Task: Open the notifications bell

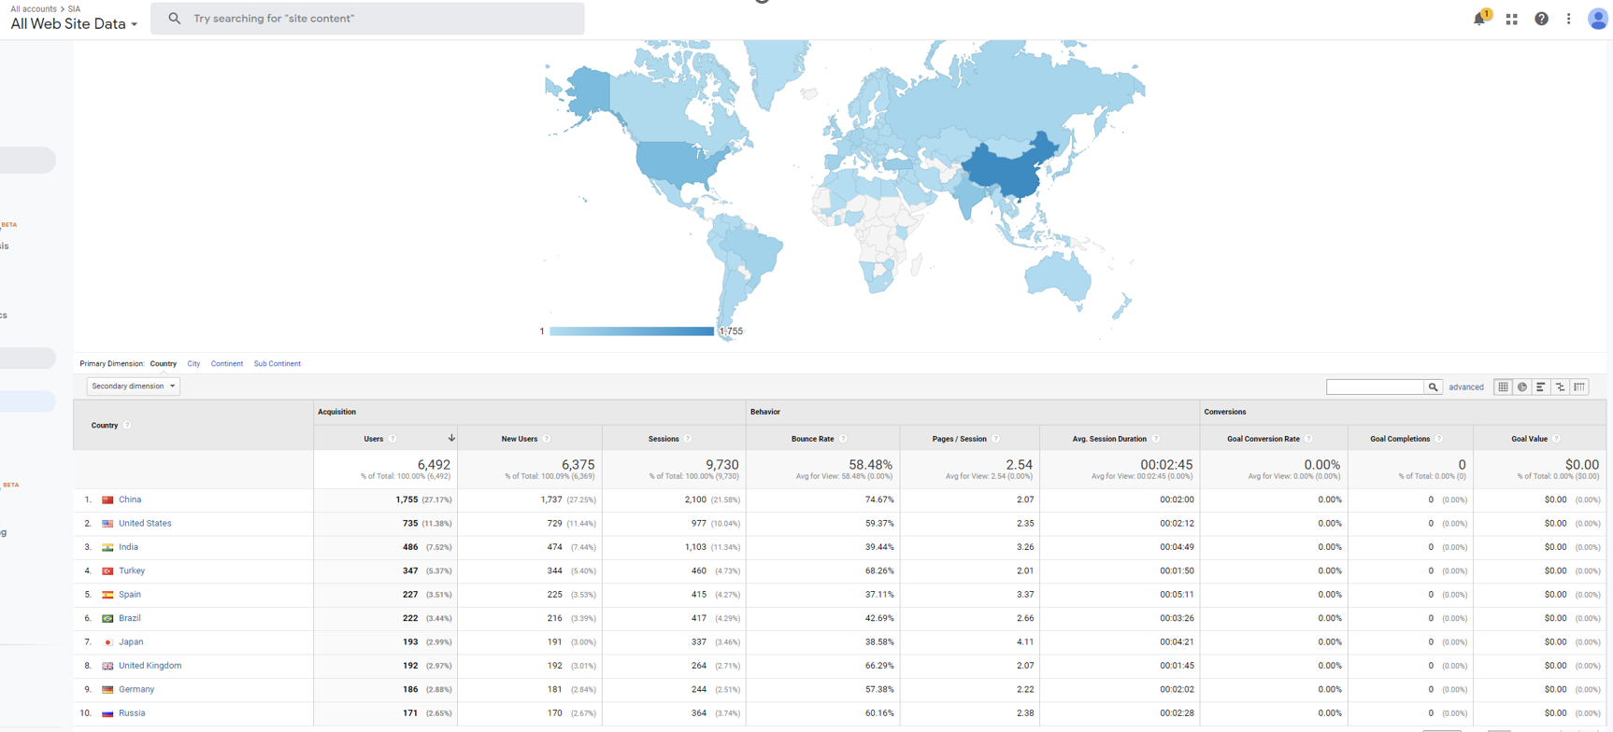Action: [1479, 19]
